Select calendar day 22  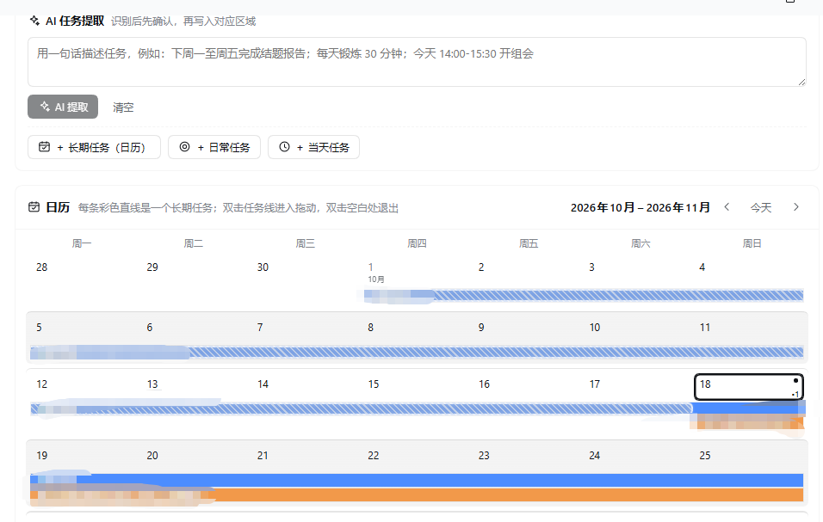374,456
